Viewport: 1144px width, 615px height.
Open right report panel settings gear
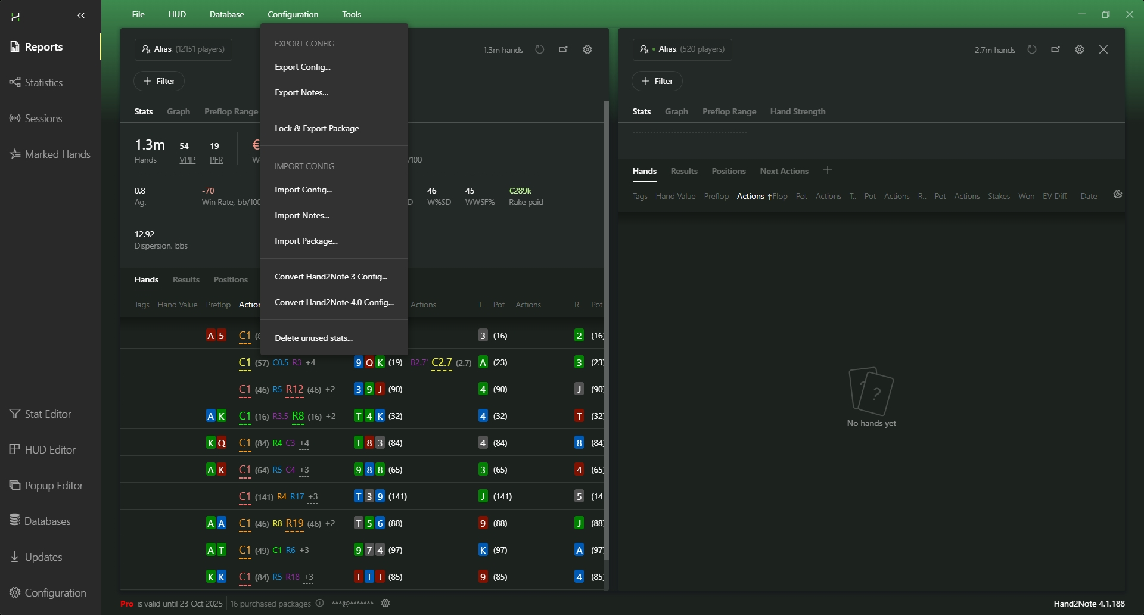point(1079,50)
